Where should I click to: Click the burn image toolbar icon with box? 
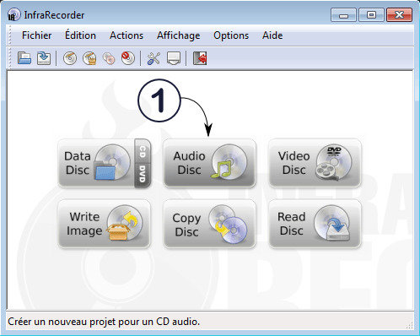[89, 58]
